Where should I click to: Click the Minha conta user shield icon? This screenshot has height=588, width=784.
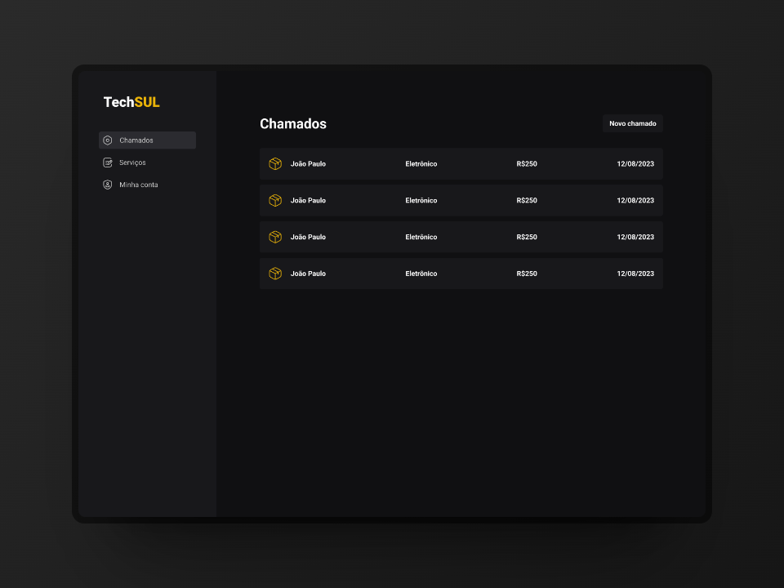108,185
